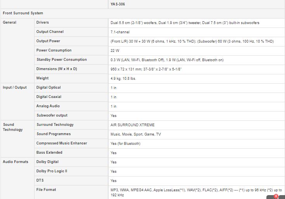Select the YAS-306 column header
Image resolution: width=285 pixels, height=199 pixels.
117,4
